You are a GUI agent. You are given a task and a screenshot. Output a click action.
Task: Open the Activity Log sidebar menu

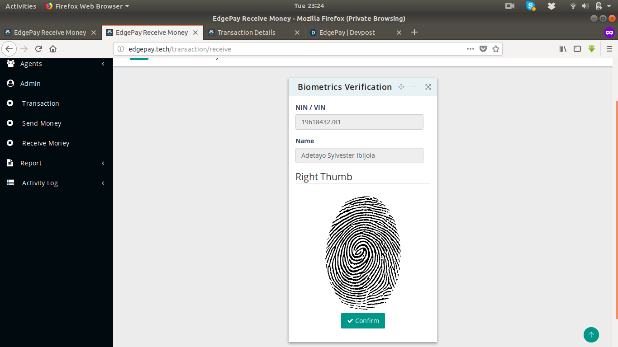coord(57,183)
